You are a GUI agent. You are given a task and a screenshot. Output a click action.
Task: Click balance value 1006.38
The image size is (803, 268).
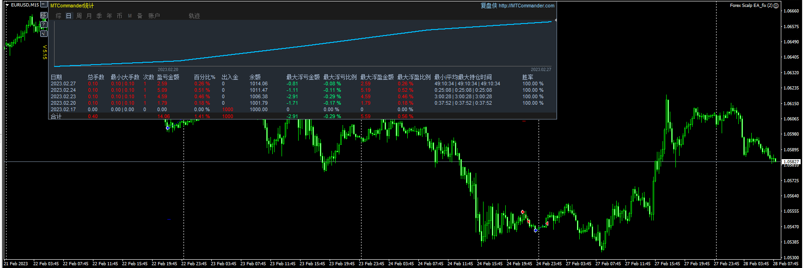click(259, 96)
